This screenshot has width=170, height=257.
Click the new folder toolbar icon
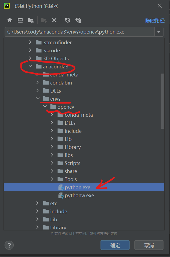(44, 20)
